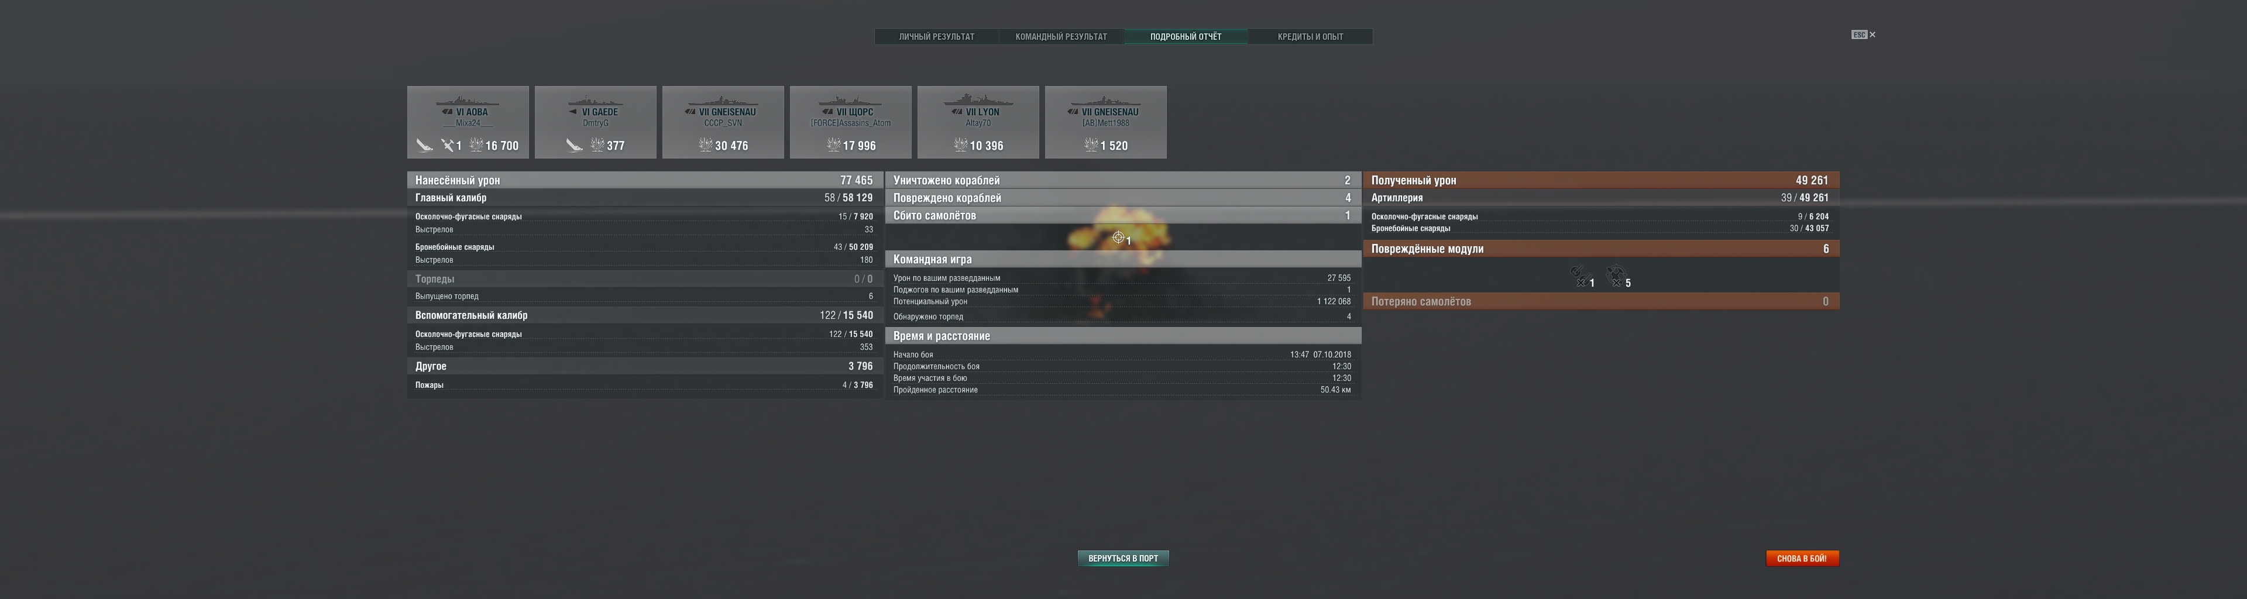The image size is (2247, 599).
Task: Click the Командная игра section header
Action: [1122, 259]
